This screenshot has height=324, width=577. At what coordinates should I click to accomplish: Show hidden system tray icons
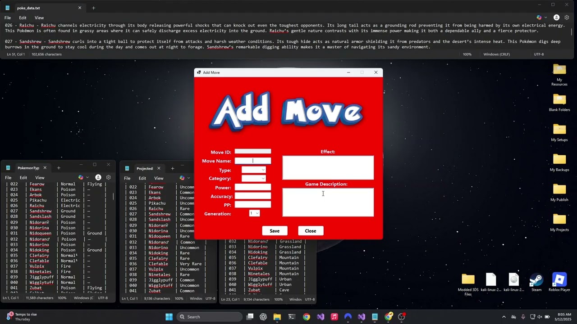tap(504, 317)
